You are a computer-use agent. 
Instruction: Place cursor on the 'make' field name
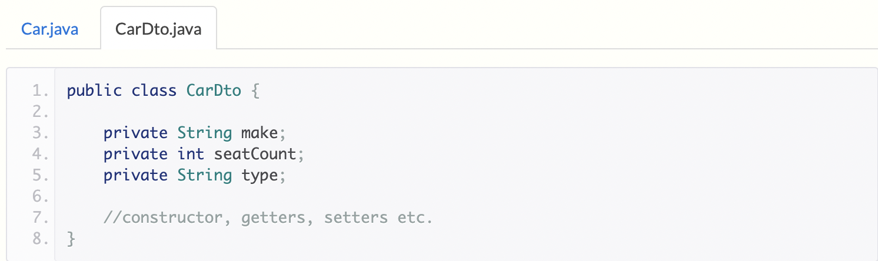coord(260,133)
